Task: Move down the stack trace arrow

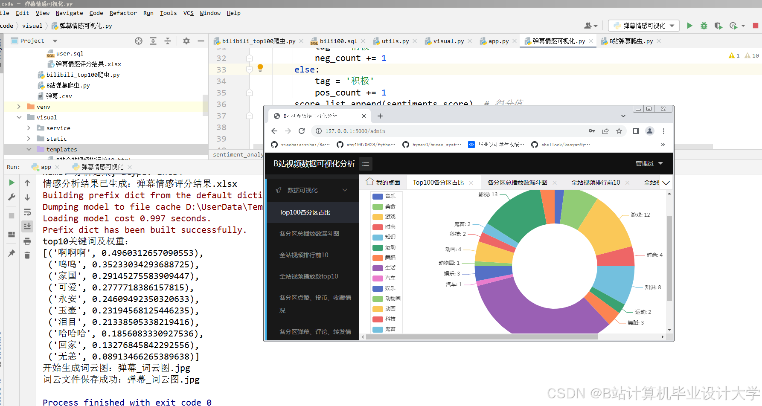Action: pyautogui.click(x=27, y=197)
